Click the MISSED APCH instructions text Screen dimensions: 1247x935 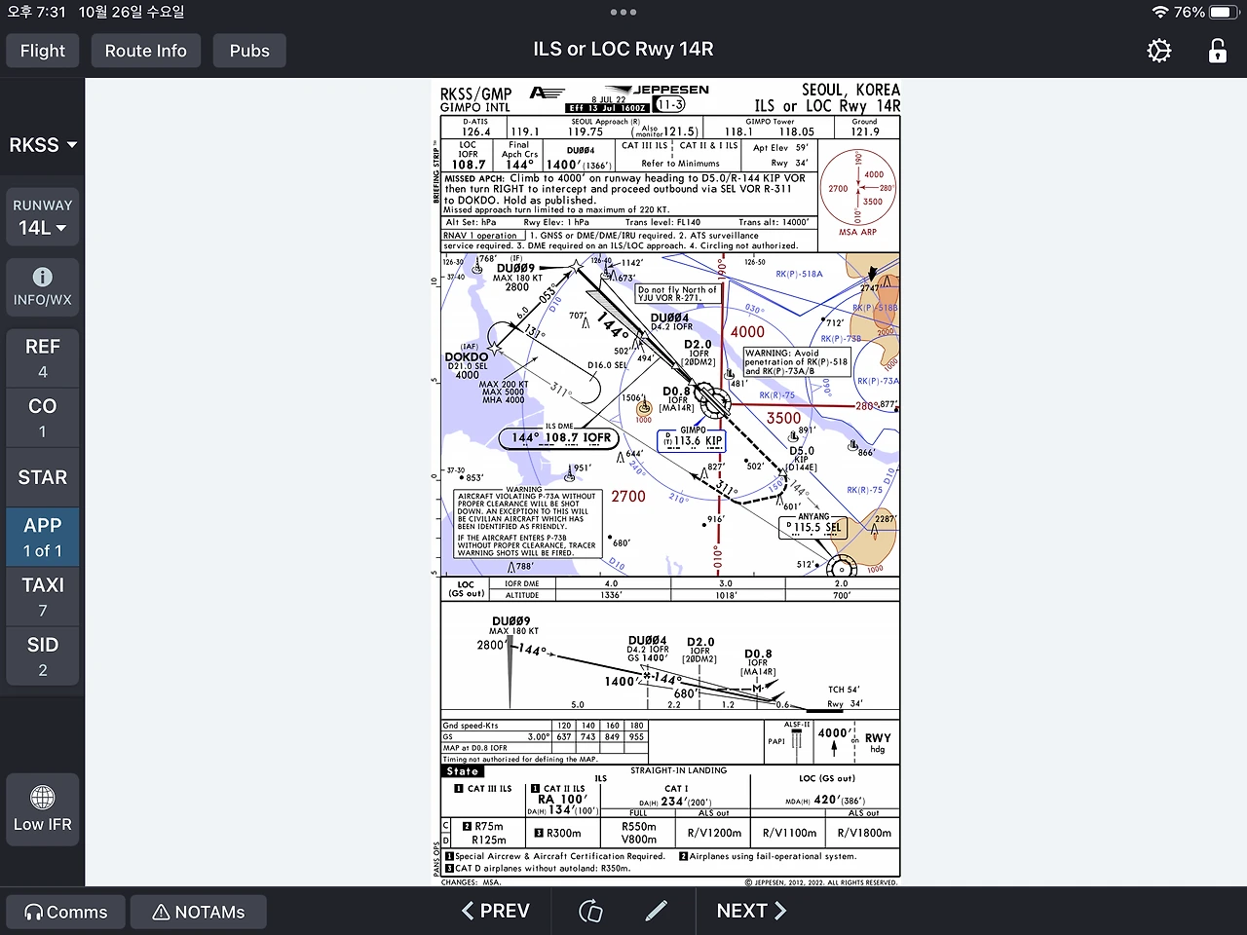pos(625,194)
